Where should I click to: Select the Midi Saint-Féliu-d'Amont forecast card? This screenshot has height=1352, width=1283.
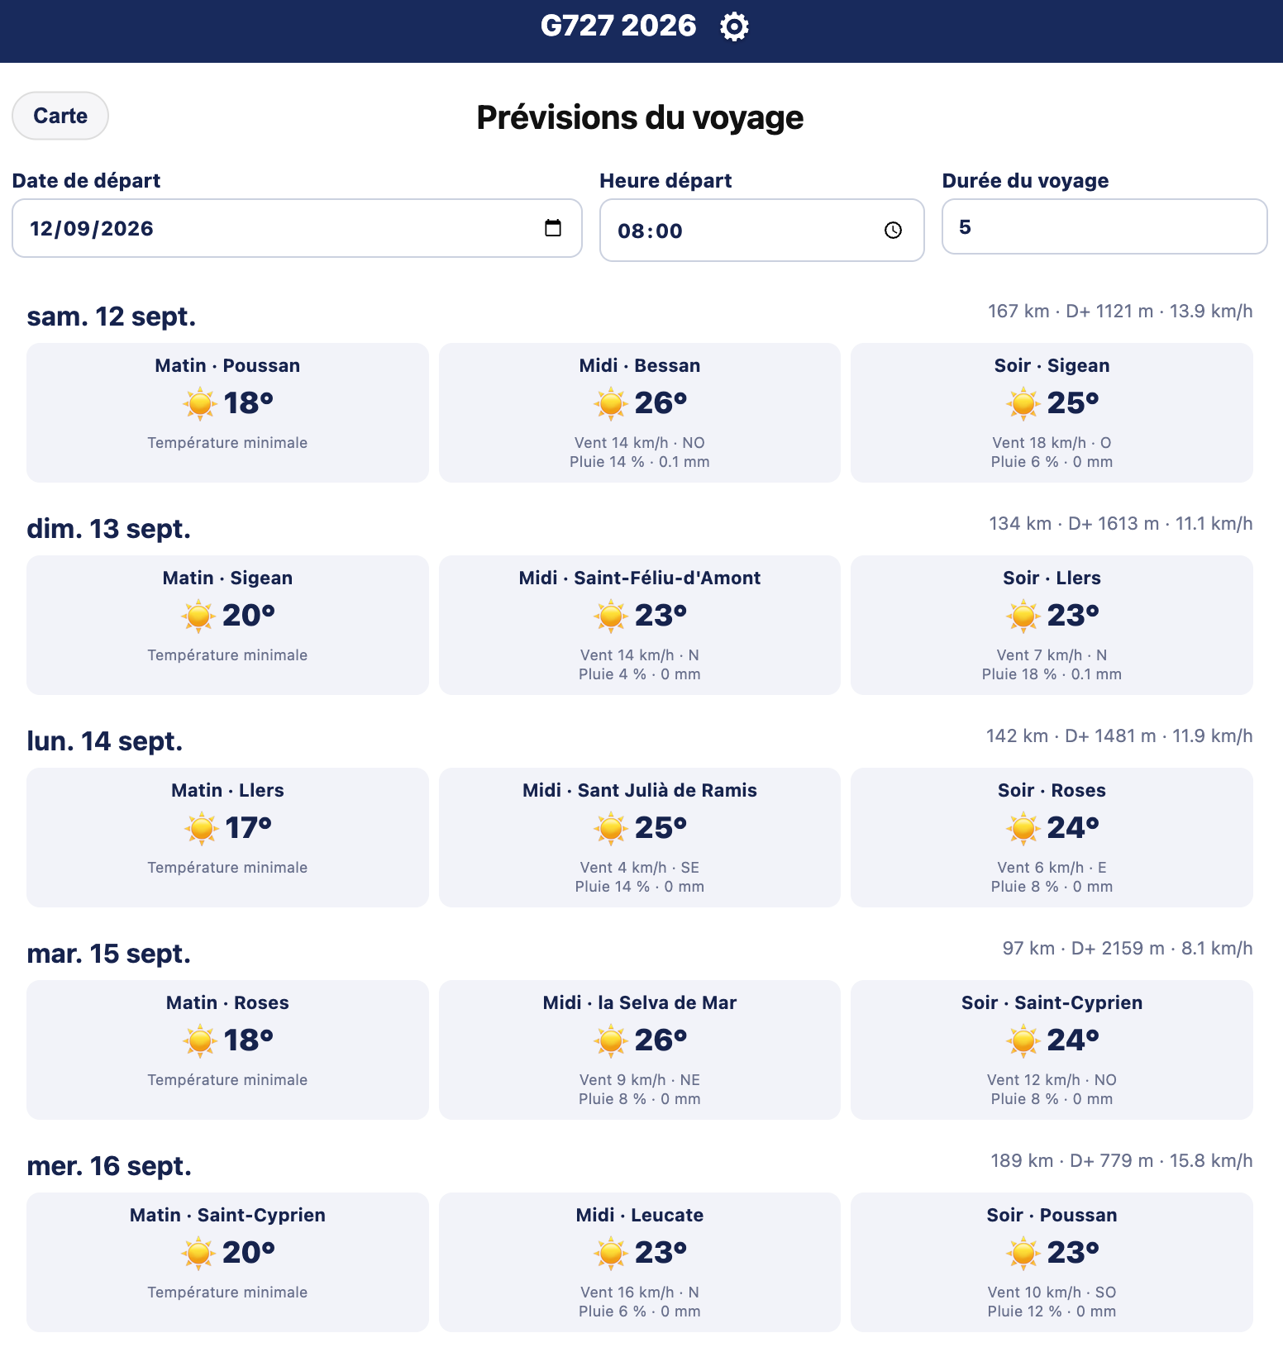(x=639, y=625)
